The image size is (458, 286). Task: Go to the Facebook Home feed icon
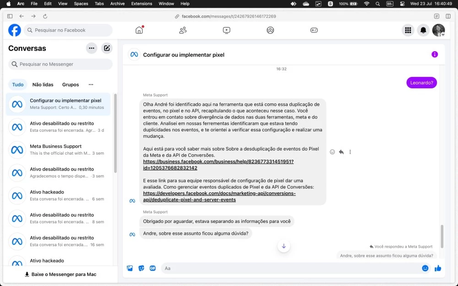pyautogui.click(x=139, y=30)
